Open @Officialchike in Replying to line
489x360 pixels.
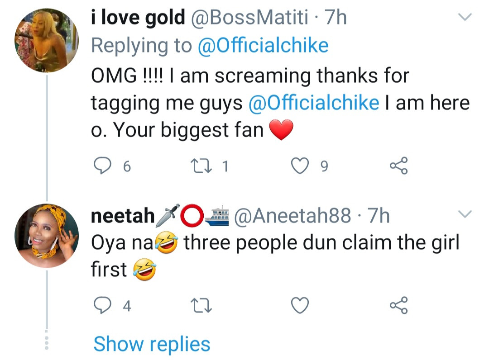point(263,46)
